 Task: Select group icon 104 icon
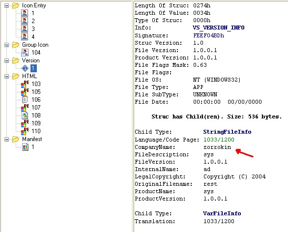point(25,53)
